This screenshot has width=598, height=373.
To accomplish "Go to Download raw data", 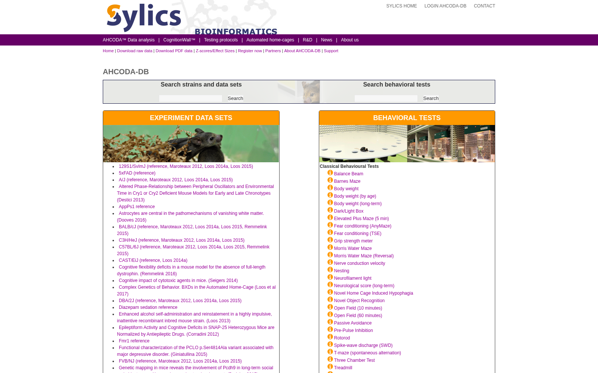I will (x=135, y=51).
